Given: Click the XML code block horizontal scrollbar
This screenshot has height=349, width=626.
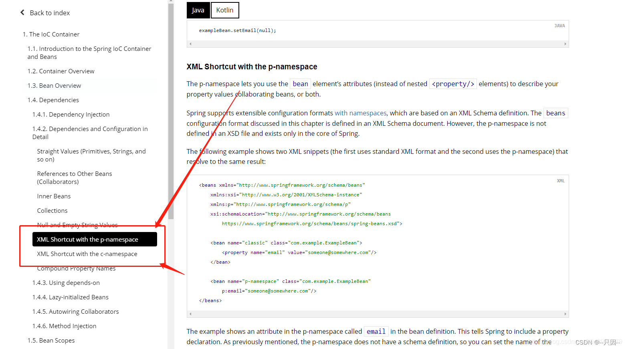Looking at the screenshot, I should point(378,314).
